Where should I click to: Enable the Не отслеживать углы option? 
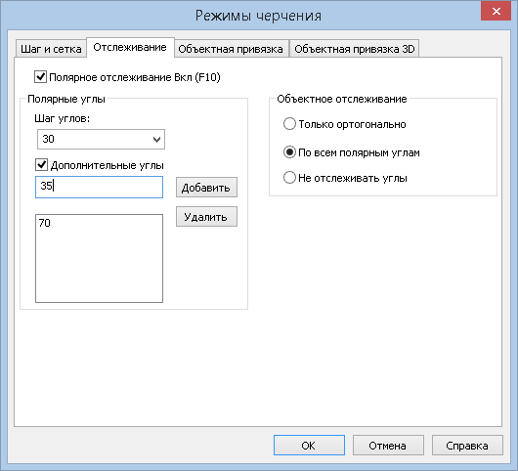coord(289,178)
